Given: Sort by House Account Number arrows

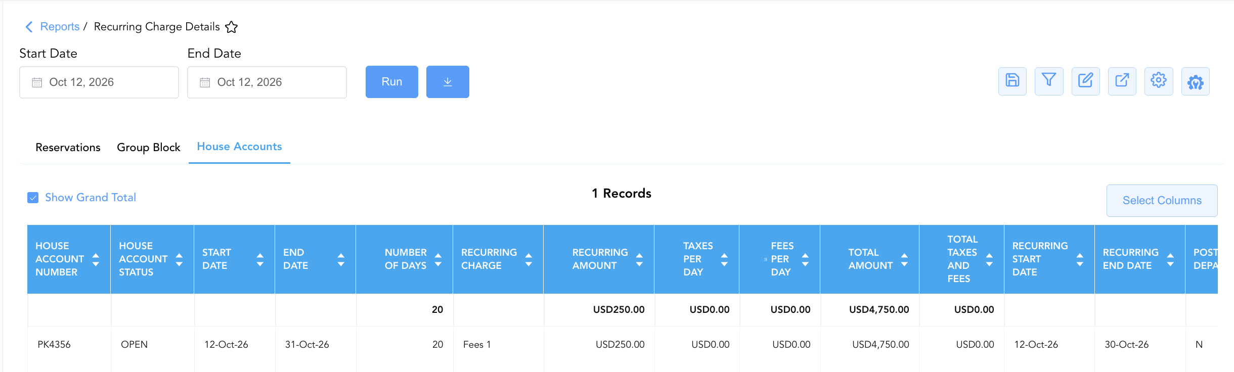Looking at the screenshot, I should (x=96, y=260).
